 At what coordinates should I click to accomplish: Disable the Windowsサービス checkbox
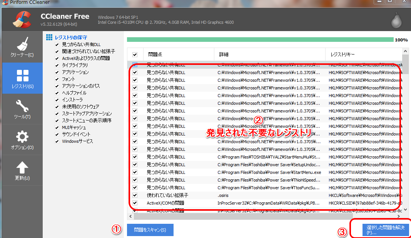coord(57,141)
